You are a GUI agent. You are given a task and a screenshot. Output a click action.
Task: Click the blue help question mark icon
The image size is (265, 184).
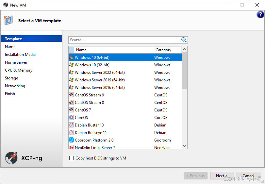pos(260,15)
